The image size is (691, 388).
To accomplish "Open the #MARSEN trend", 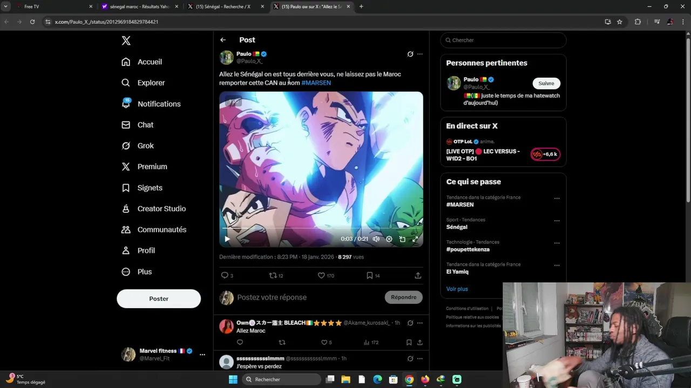I will tap(460, 205).
